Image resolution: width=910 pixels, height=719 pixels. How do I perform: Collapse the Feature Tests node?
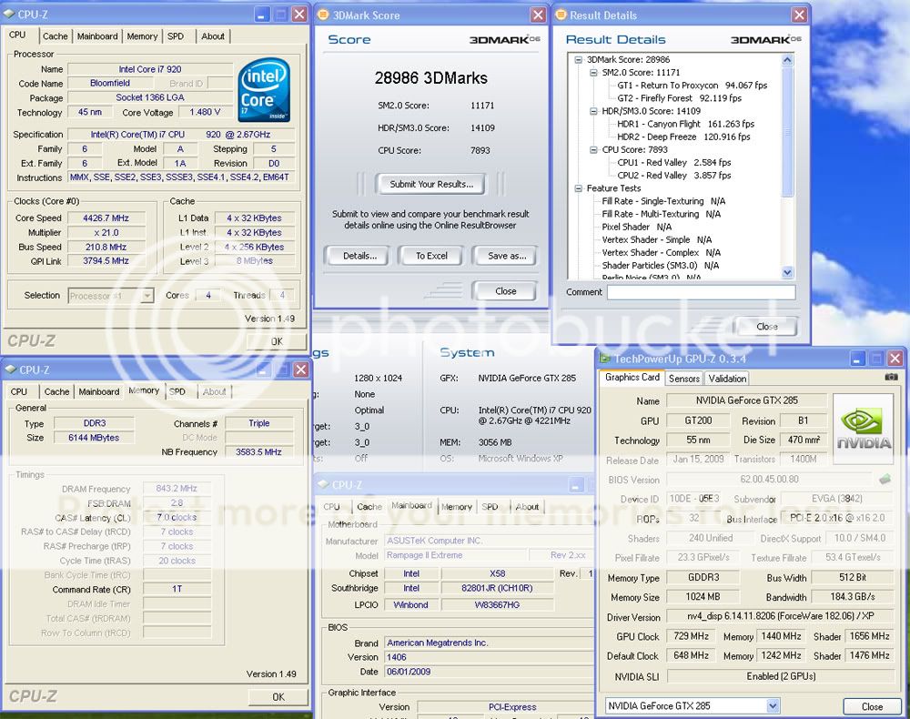pyautogui.click(x=578, y=188)
